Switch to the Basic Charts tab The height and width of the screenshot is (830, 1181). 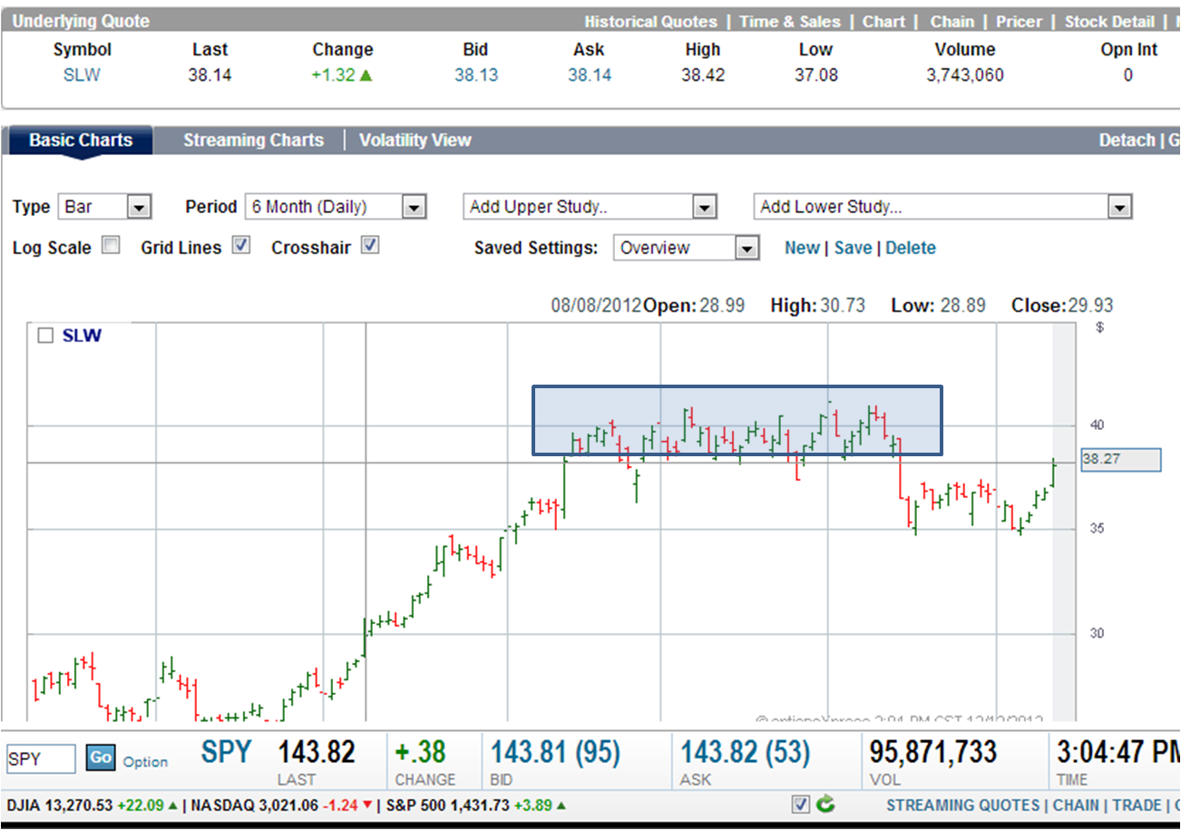81,141
